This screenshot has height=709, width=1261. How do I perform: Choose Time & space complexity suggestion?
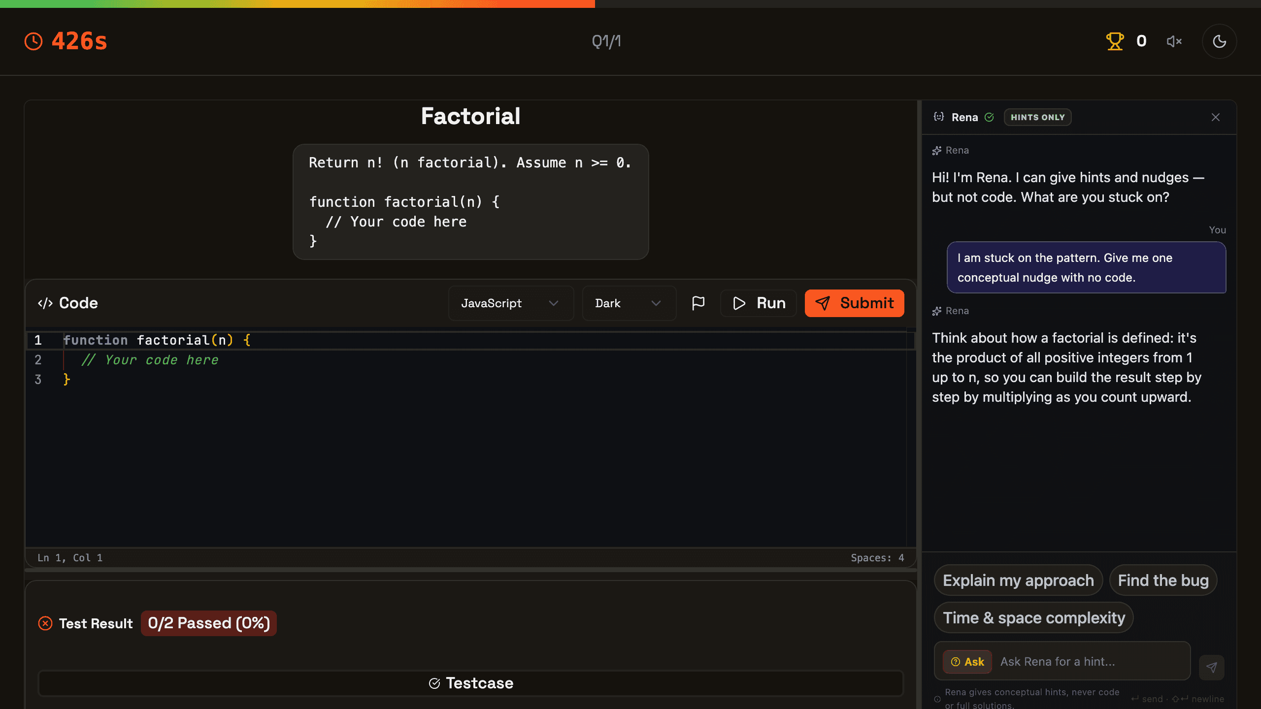(x=1033, y=618)
